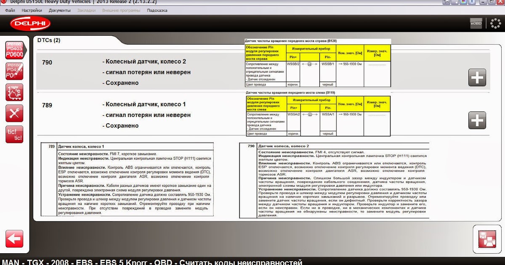The height and width of the screenshot is (265, 505).
Task: Click the Delphi logo
Action: [x=27, y=24]
